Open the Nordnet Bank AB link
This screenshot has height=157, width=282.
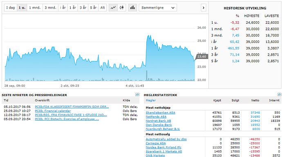158,121
